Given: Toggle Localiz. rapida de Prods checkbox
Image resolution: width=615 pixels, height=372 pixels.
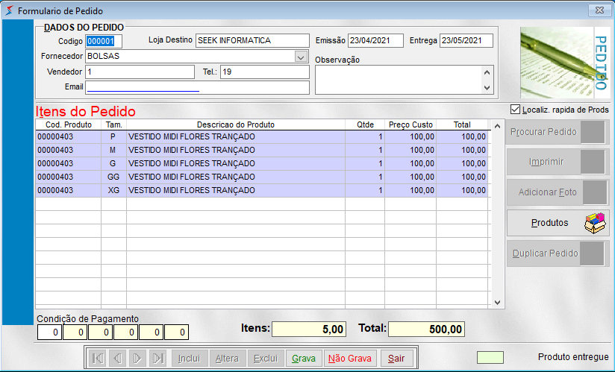Looking at the screenshot, I should [515, 110].
